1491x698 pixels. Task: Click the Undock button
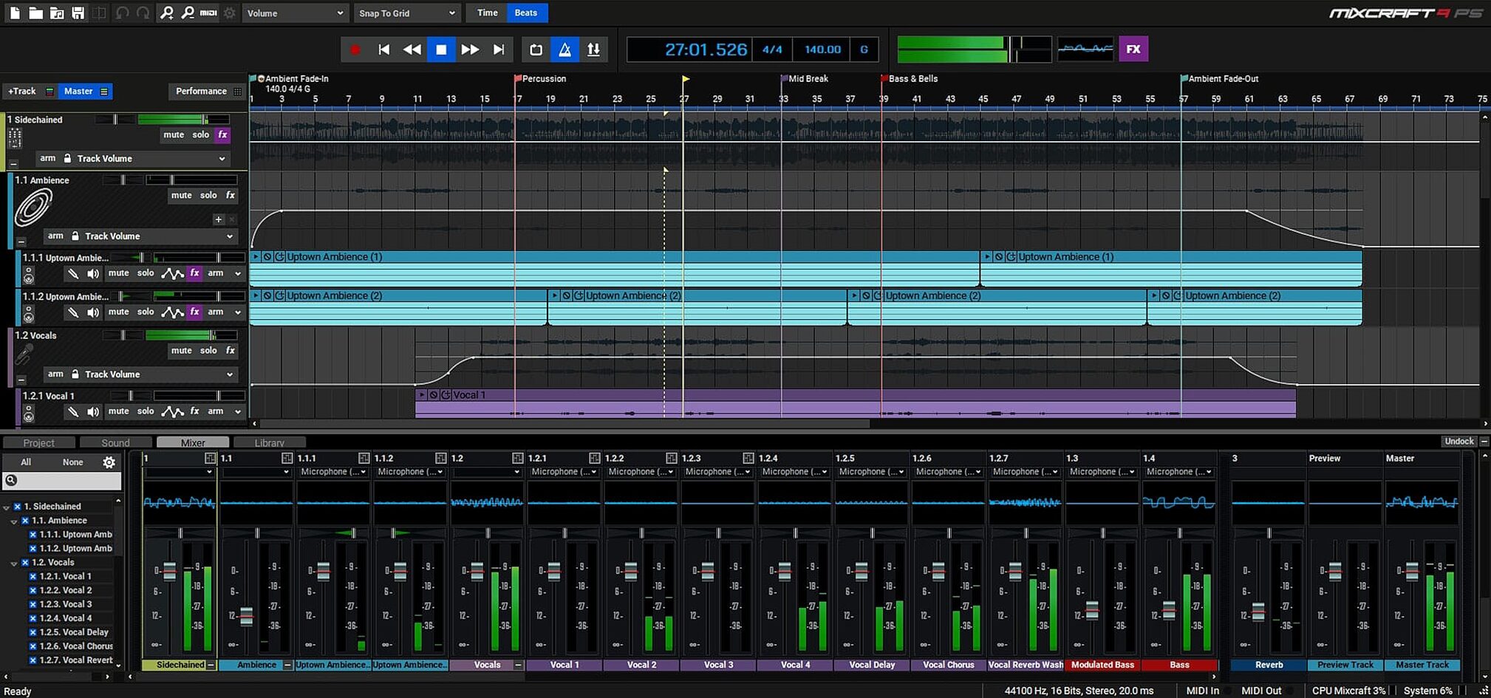pyautogui.click(x=1458, y=442)
